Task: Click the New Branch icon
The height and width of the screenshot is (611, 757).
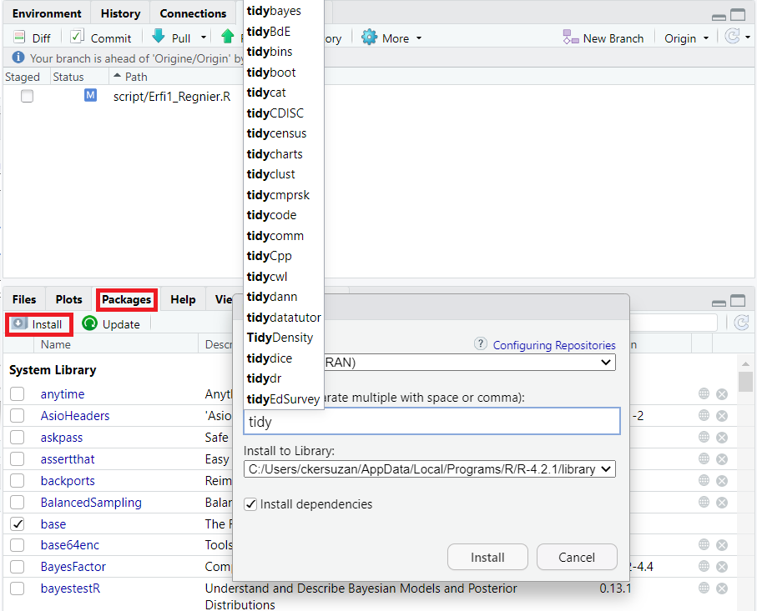Action: tap(571, 38)
